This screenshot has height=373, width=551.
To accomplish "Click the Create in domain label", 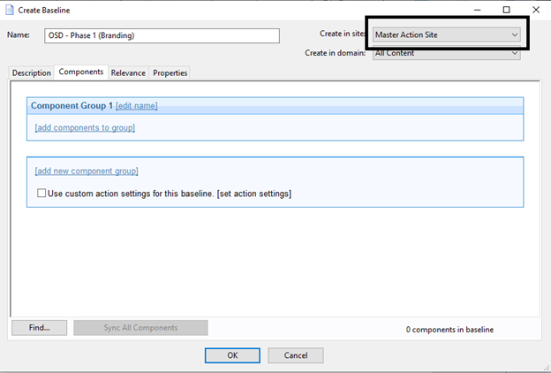I will coord(335,53).
